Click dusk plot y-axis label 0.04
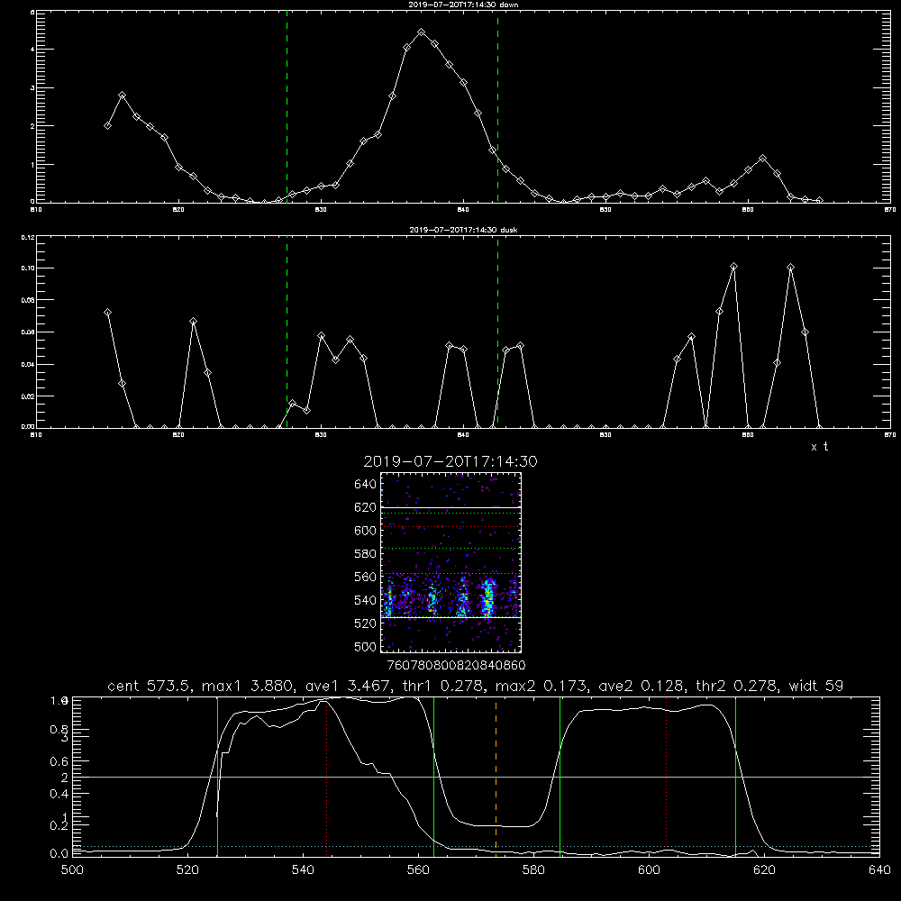 28,364
